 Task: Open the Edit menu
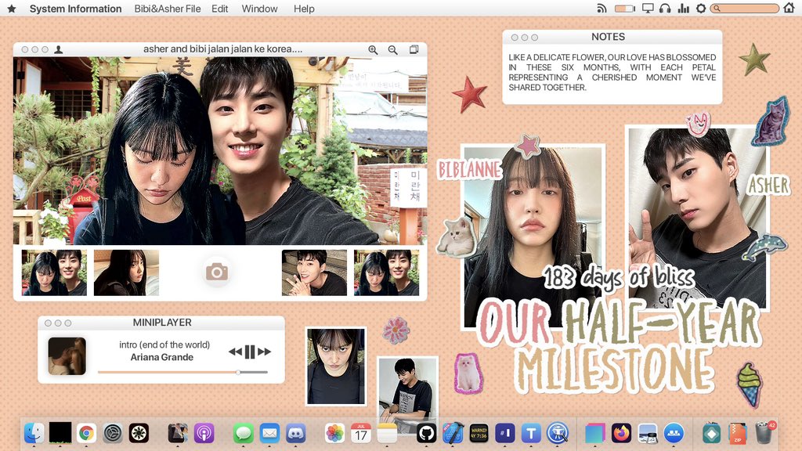coord(220,9)
